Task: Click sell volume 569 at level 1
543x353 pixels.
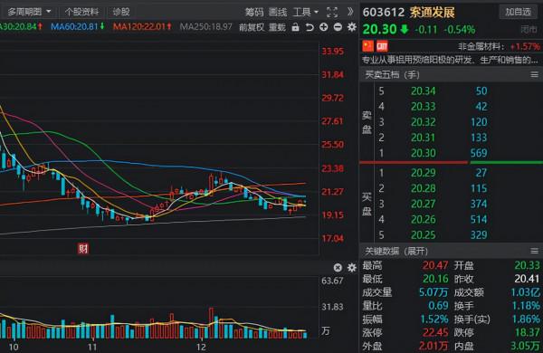Action: 479,153
